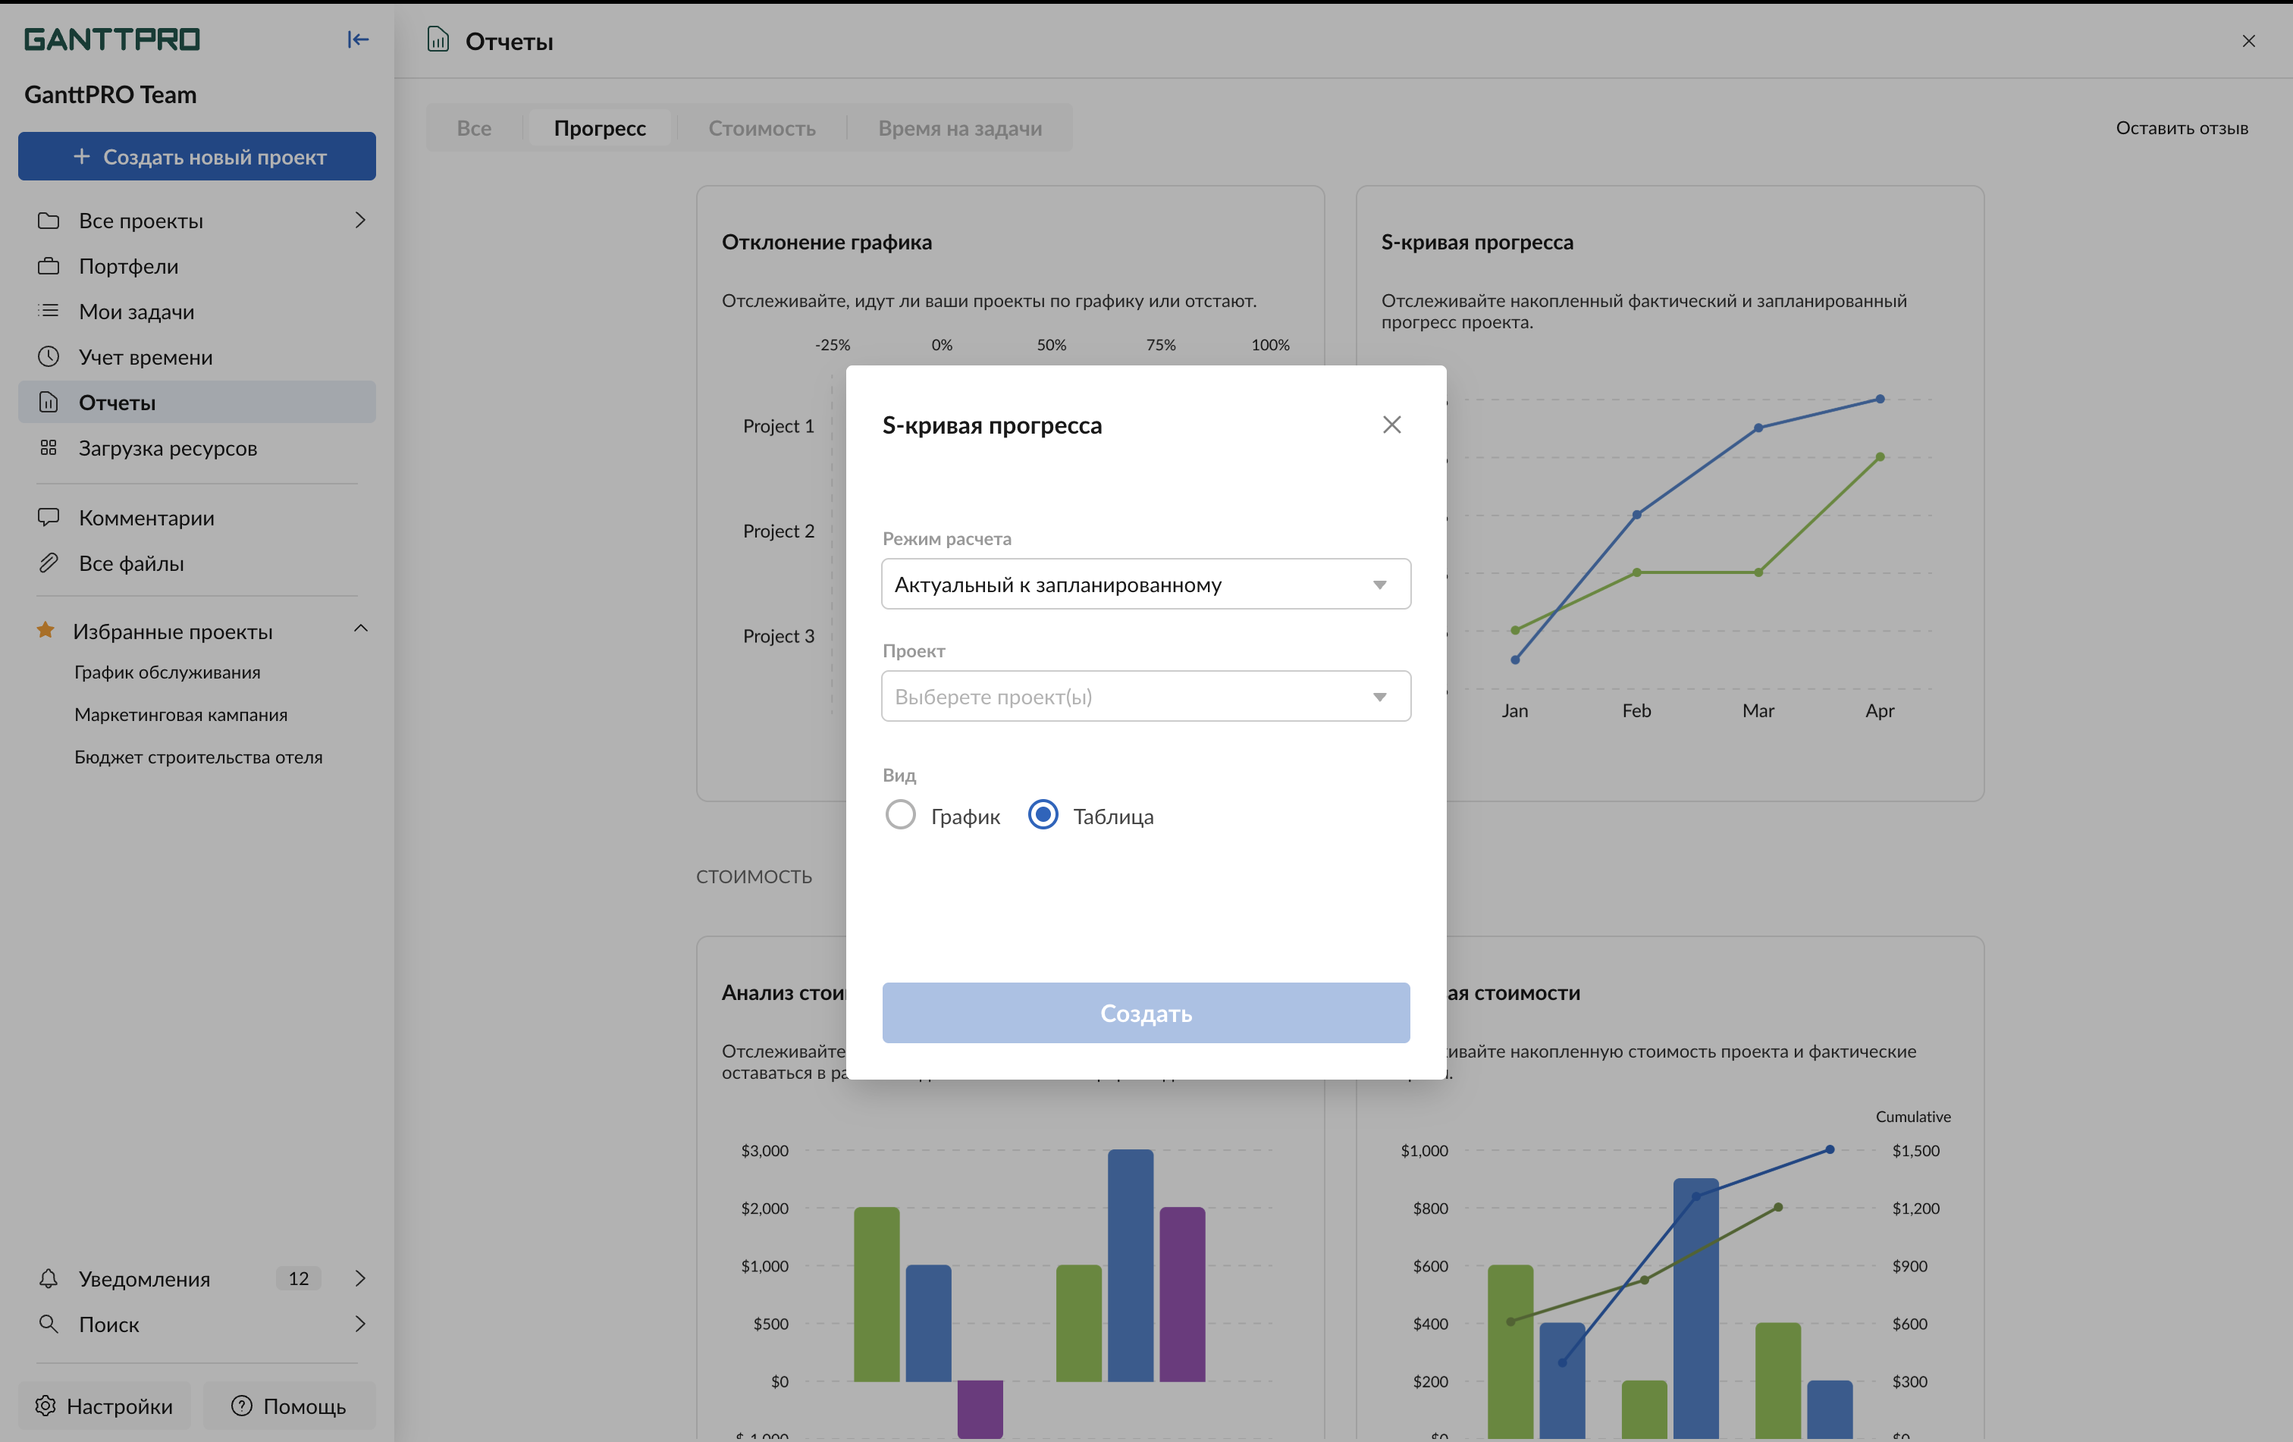Select the График radio button
The height and width of the screenshot is (1442, 2293).
[900, 815]
